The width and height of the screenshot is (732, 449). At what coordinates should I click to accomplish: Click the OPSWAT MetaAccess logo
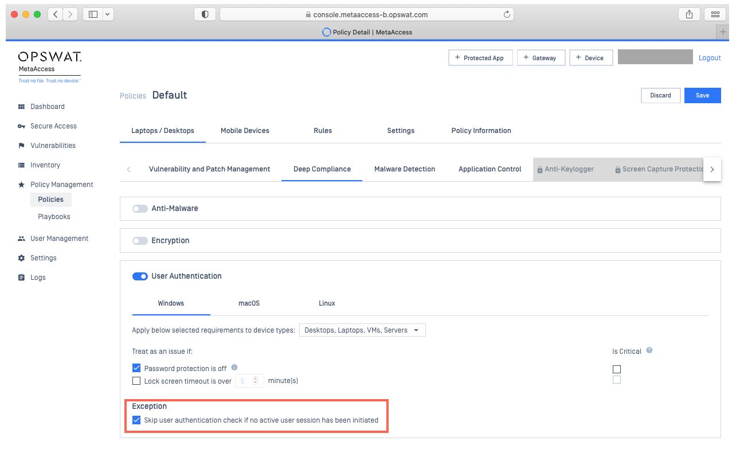(49, 67)
